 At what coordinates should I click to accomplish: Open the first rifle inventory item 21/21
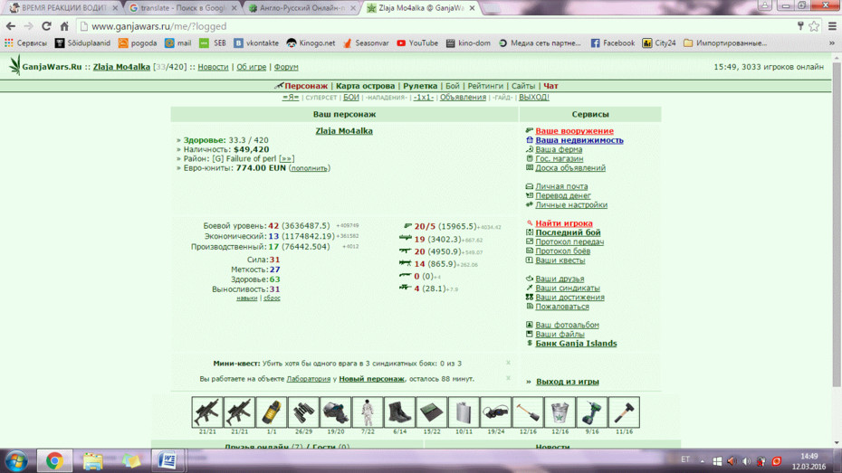click(207, 412)
